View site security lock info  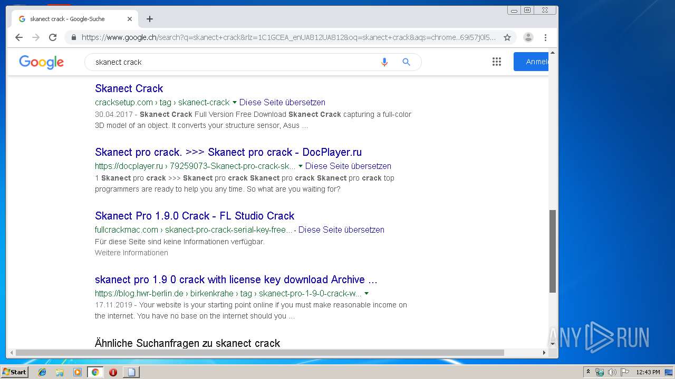tap(73, 37)
